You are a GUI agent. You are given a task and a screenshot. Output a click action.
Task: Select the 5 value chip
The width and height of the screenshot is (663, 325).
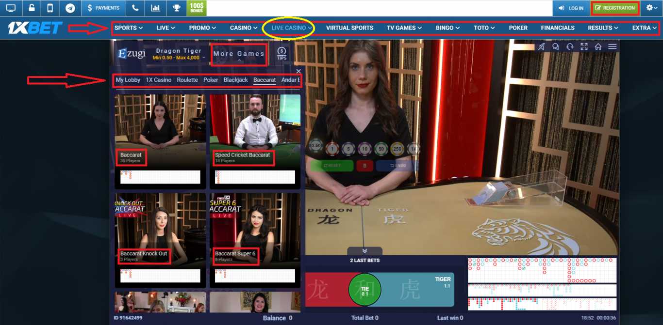coord(348,149)
